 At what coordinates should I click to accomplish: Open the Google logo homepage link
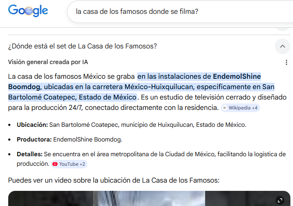28,11
